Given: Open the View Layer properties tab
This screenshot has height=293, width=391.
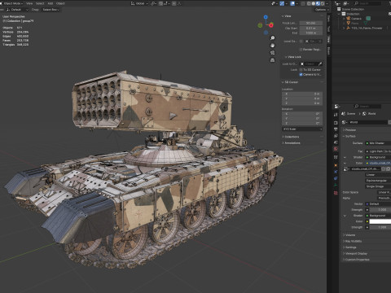Looking at the screenshot, I should tap(336, 136).
